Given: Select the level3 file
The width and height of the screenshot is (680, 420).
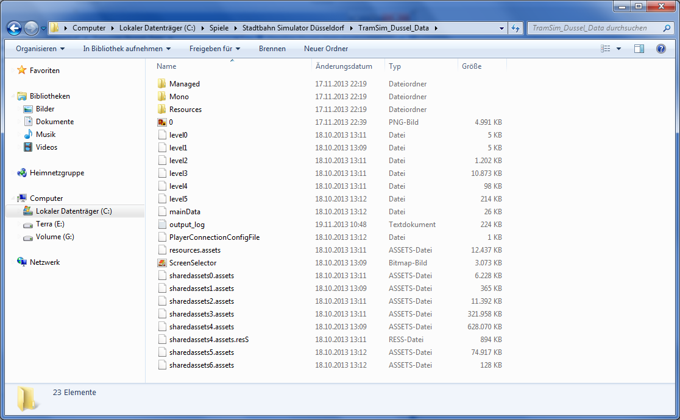Looking at the screenshot, I should tap(179, 173).
